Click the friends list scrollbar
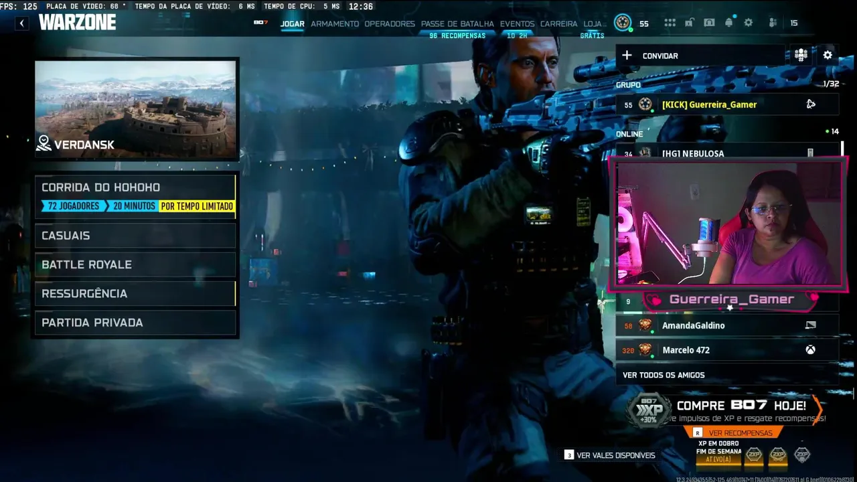This screenshot has width=857, height=482. coord(842,149)
